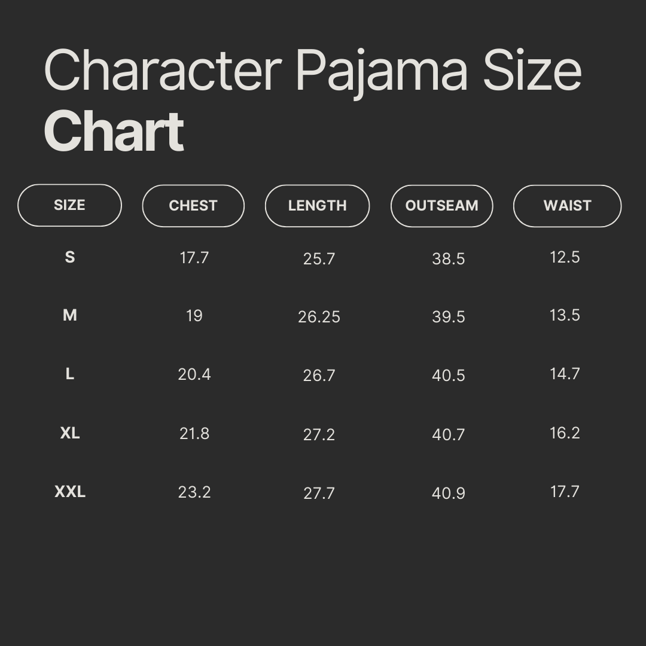Select the XL row label

click(x=70, y=433)
